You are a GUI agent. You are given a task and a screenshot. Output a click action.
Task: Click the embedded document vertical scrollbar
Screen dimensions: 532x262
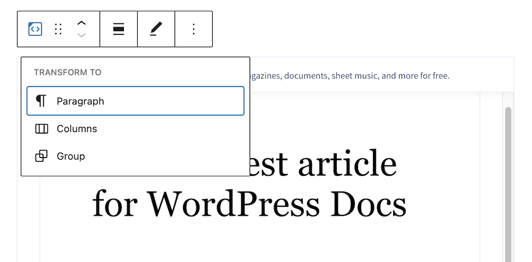508,184
